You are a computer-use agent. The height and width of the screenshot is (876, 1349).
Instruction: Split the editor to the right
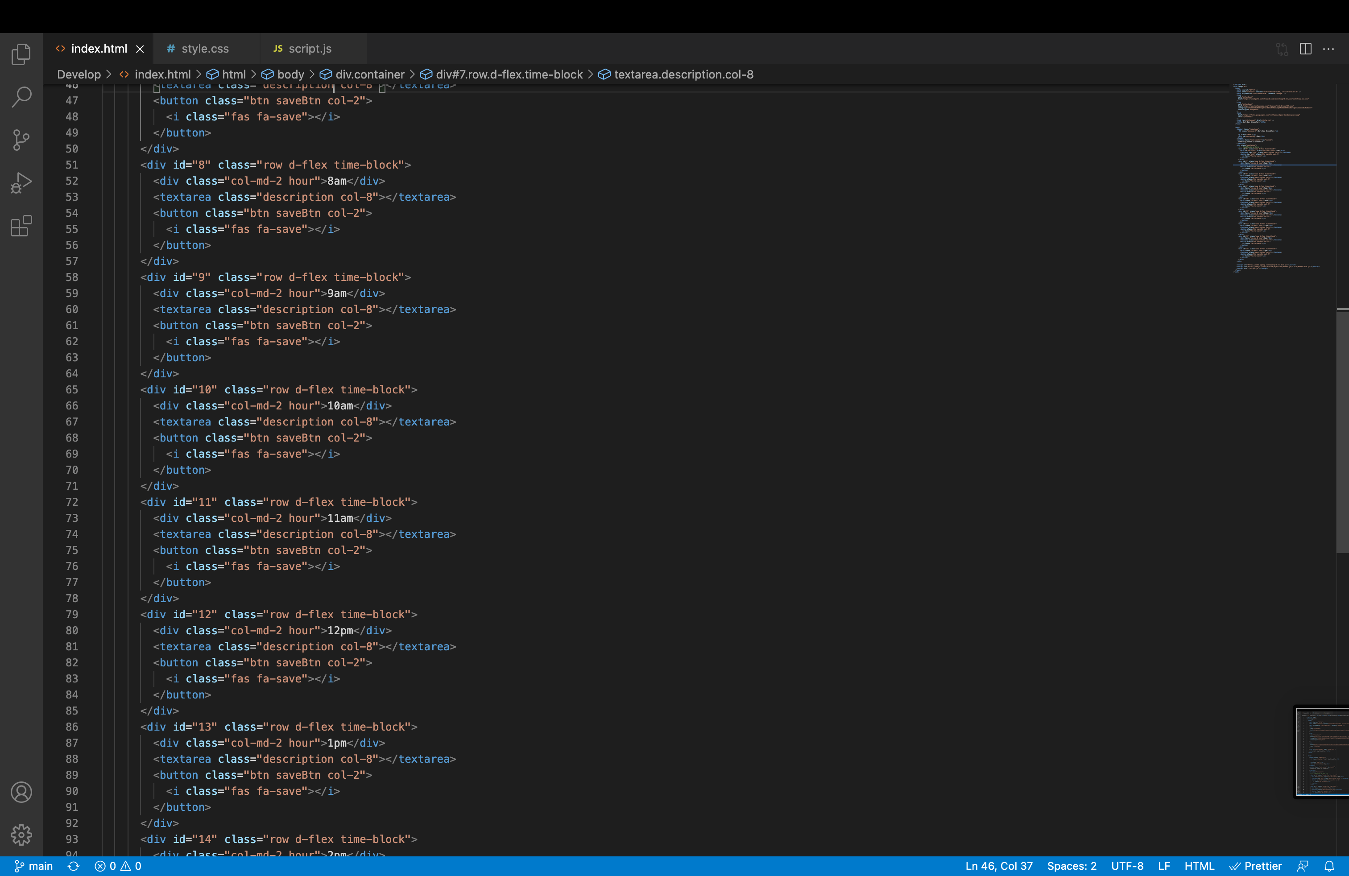pos(1305,49)
